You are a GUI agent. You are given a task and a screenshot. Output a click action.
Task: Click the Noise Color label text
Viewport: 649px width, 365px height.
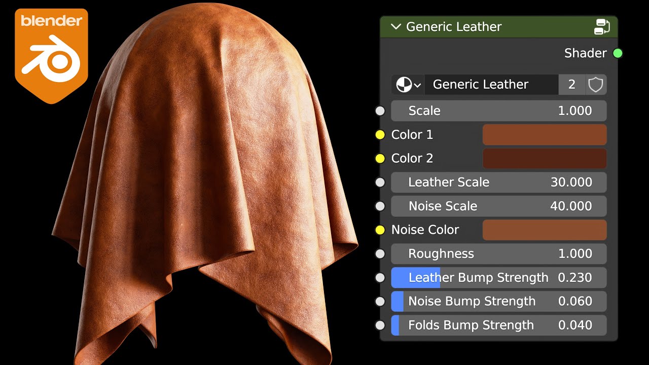click(425, 230)
